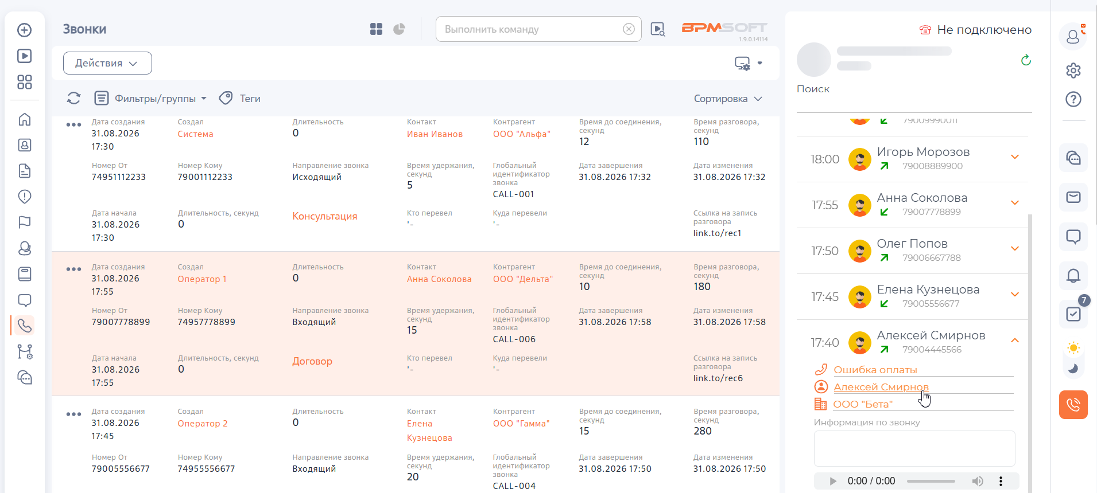Refresh the calls list with the circular arrows icon
Viewport: 1097px width, 493px height.
tap(73, 98)
